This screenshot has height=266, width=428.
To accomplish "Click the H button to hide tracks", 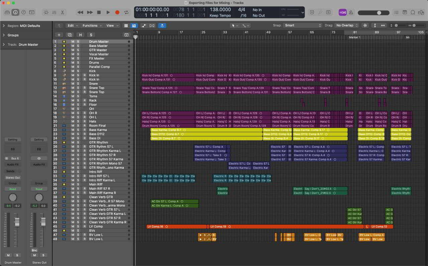I will click(80, 35).
